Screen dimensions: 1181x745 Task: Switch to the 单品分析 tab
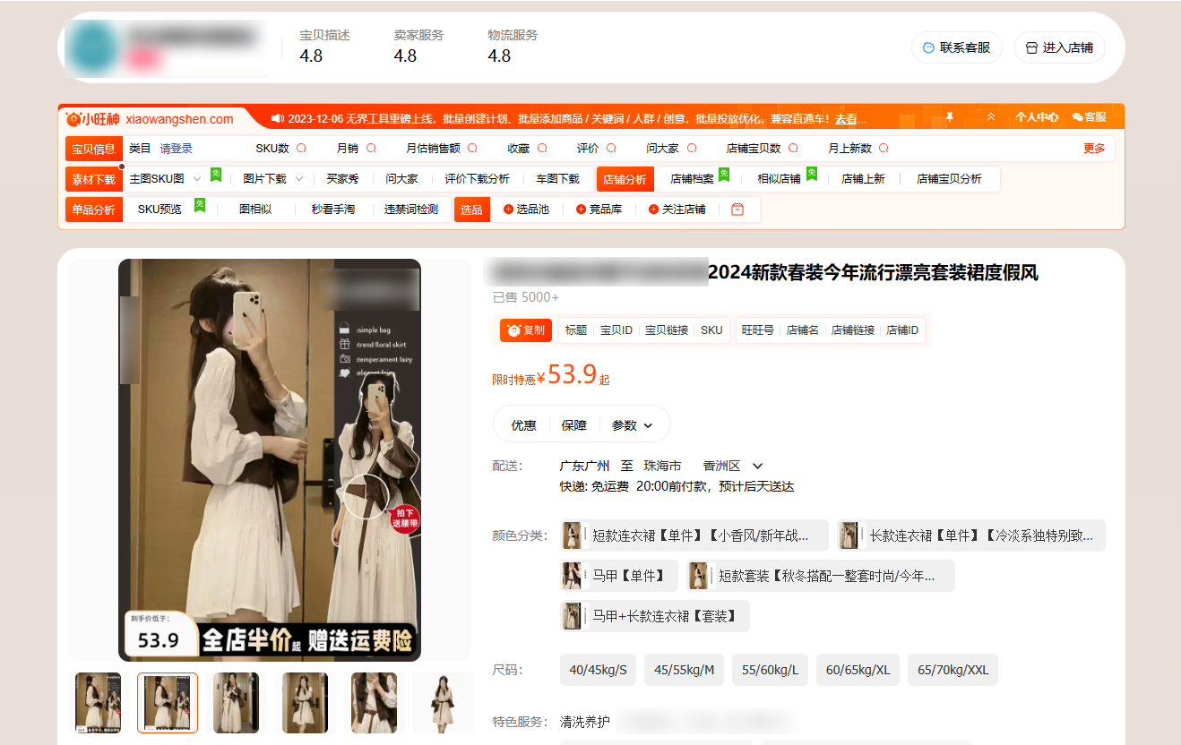click(x=94, y=210)
